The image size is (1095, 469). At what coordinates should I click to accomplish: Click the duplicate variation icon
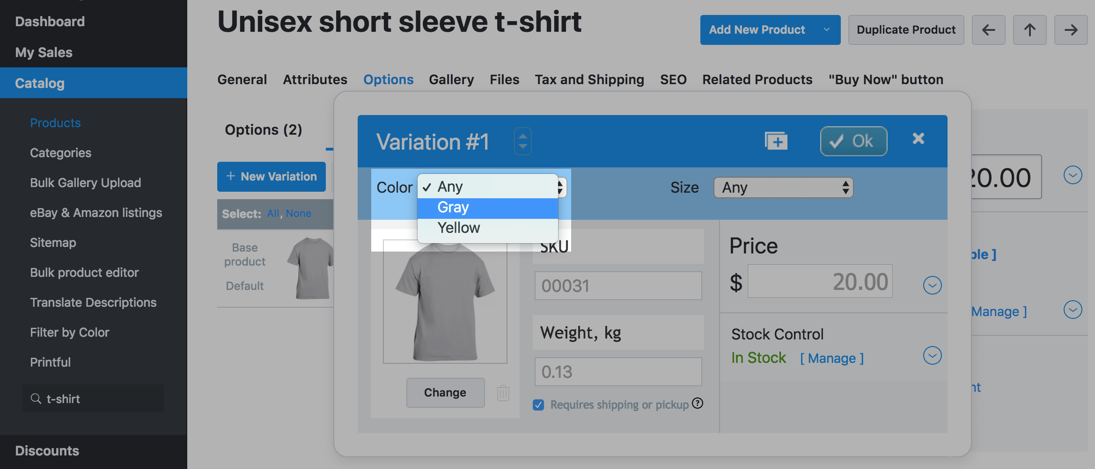776,141
